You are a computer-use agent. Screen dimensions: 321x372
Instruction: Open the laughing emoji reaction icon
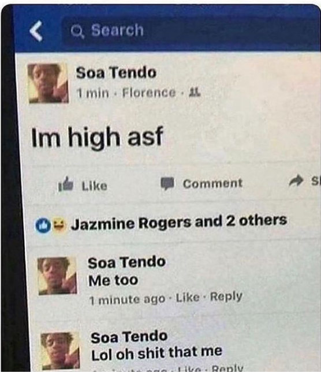[58, 225]
